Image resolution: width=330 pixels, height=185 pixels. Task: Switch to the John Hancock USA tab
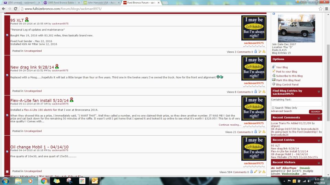pyautogui.click(x=101, y=3)
